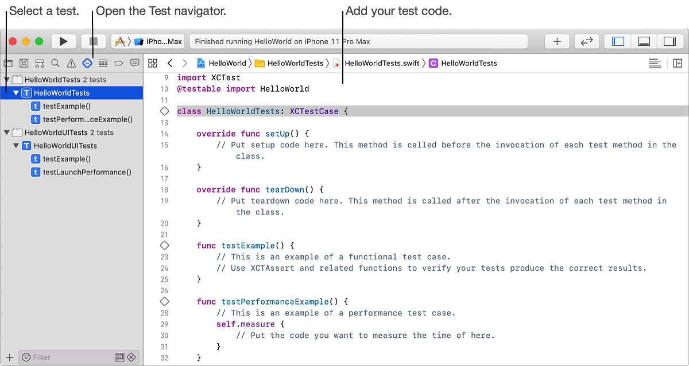Toggle the inspectors pane visibility
This screenshot has width=689, height=366.
click(x=669, y=41)
